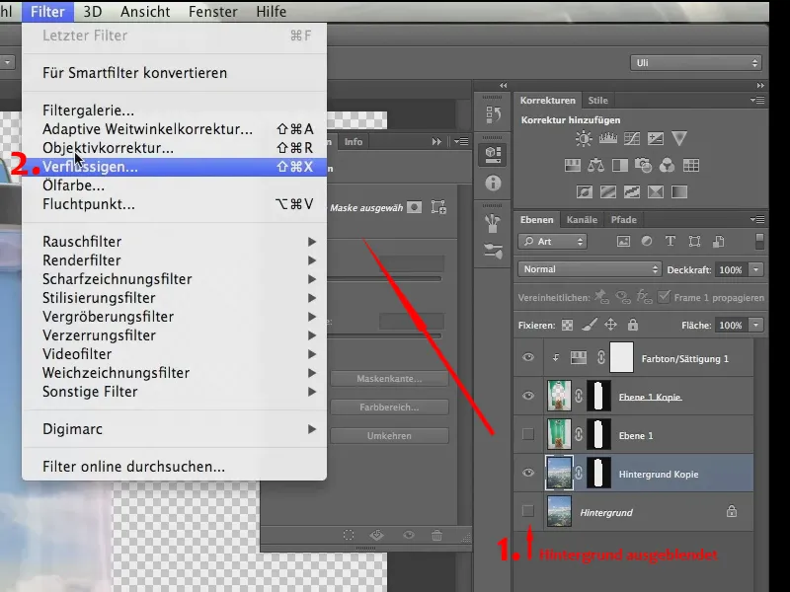
Task: Add a Channel Mixer adjustment (three circles)
Action: click(x=668, y=165)
